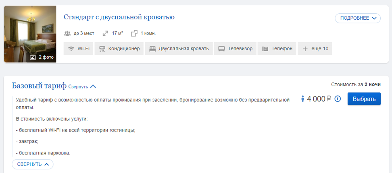Screen dimensions: 392x173
Task: Select the 'Кондиционер' amenity tag
Action: point(119,49)
